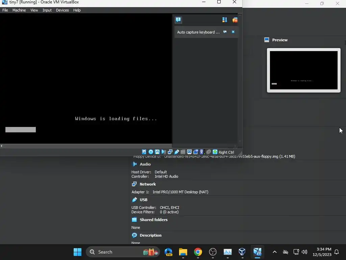346x260 pixels.
Task: Open the View menu
Action: 34,10
